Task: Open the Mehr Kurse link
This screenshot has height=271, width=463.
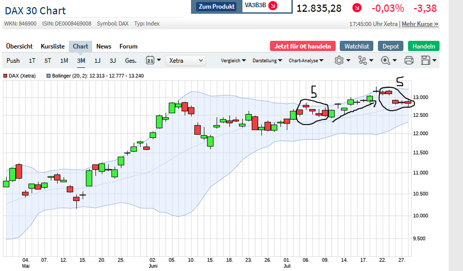Action: (420, 24)
